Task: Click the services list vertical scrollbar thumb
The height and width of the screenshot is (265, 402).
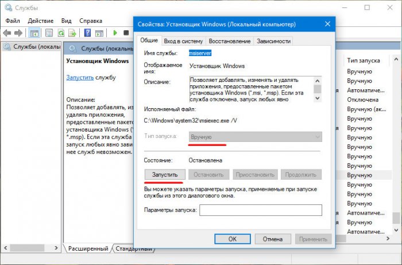Action: pyautogui.click(x=396, y=218)
